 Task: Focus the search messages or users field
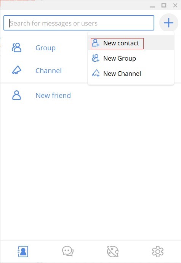tap(79, 23)
